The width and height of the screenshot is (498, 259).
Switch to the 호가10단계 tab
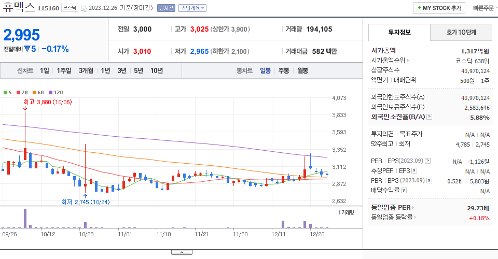(x=461, y=32)
